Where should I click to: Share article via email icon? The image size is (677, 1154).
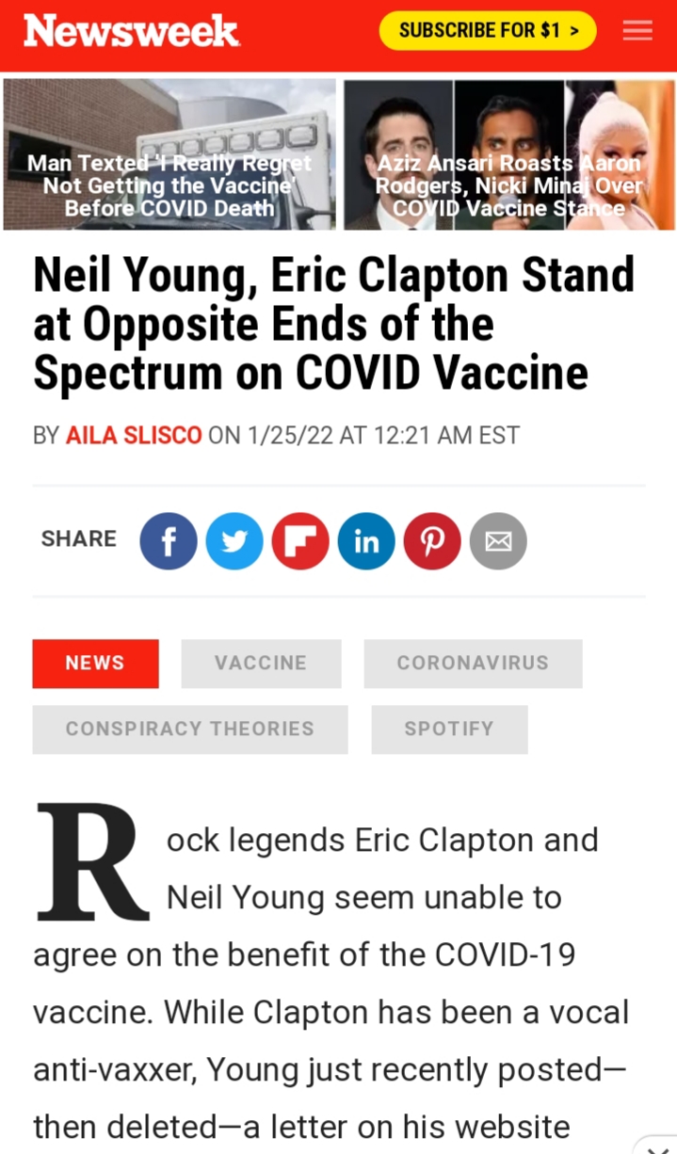[498, 541]
